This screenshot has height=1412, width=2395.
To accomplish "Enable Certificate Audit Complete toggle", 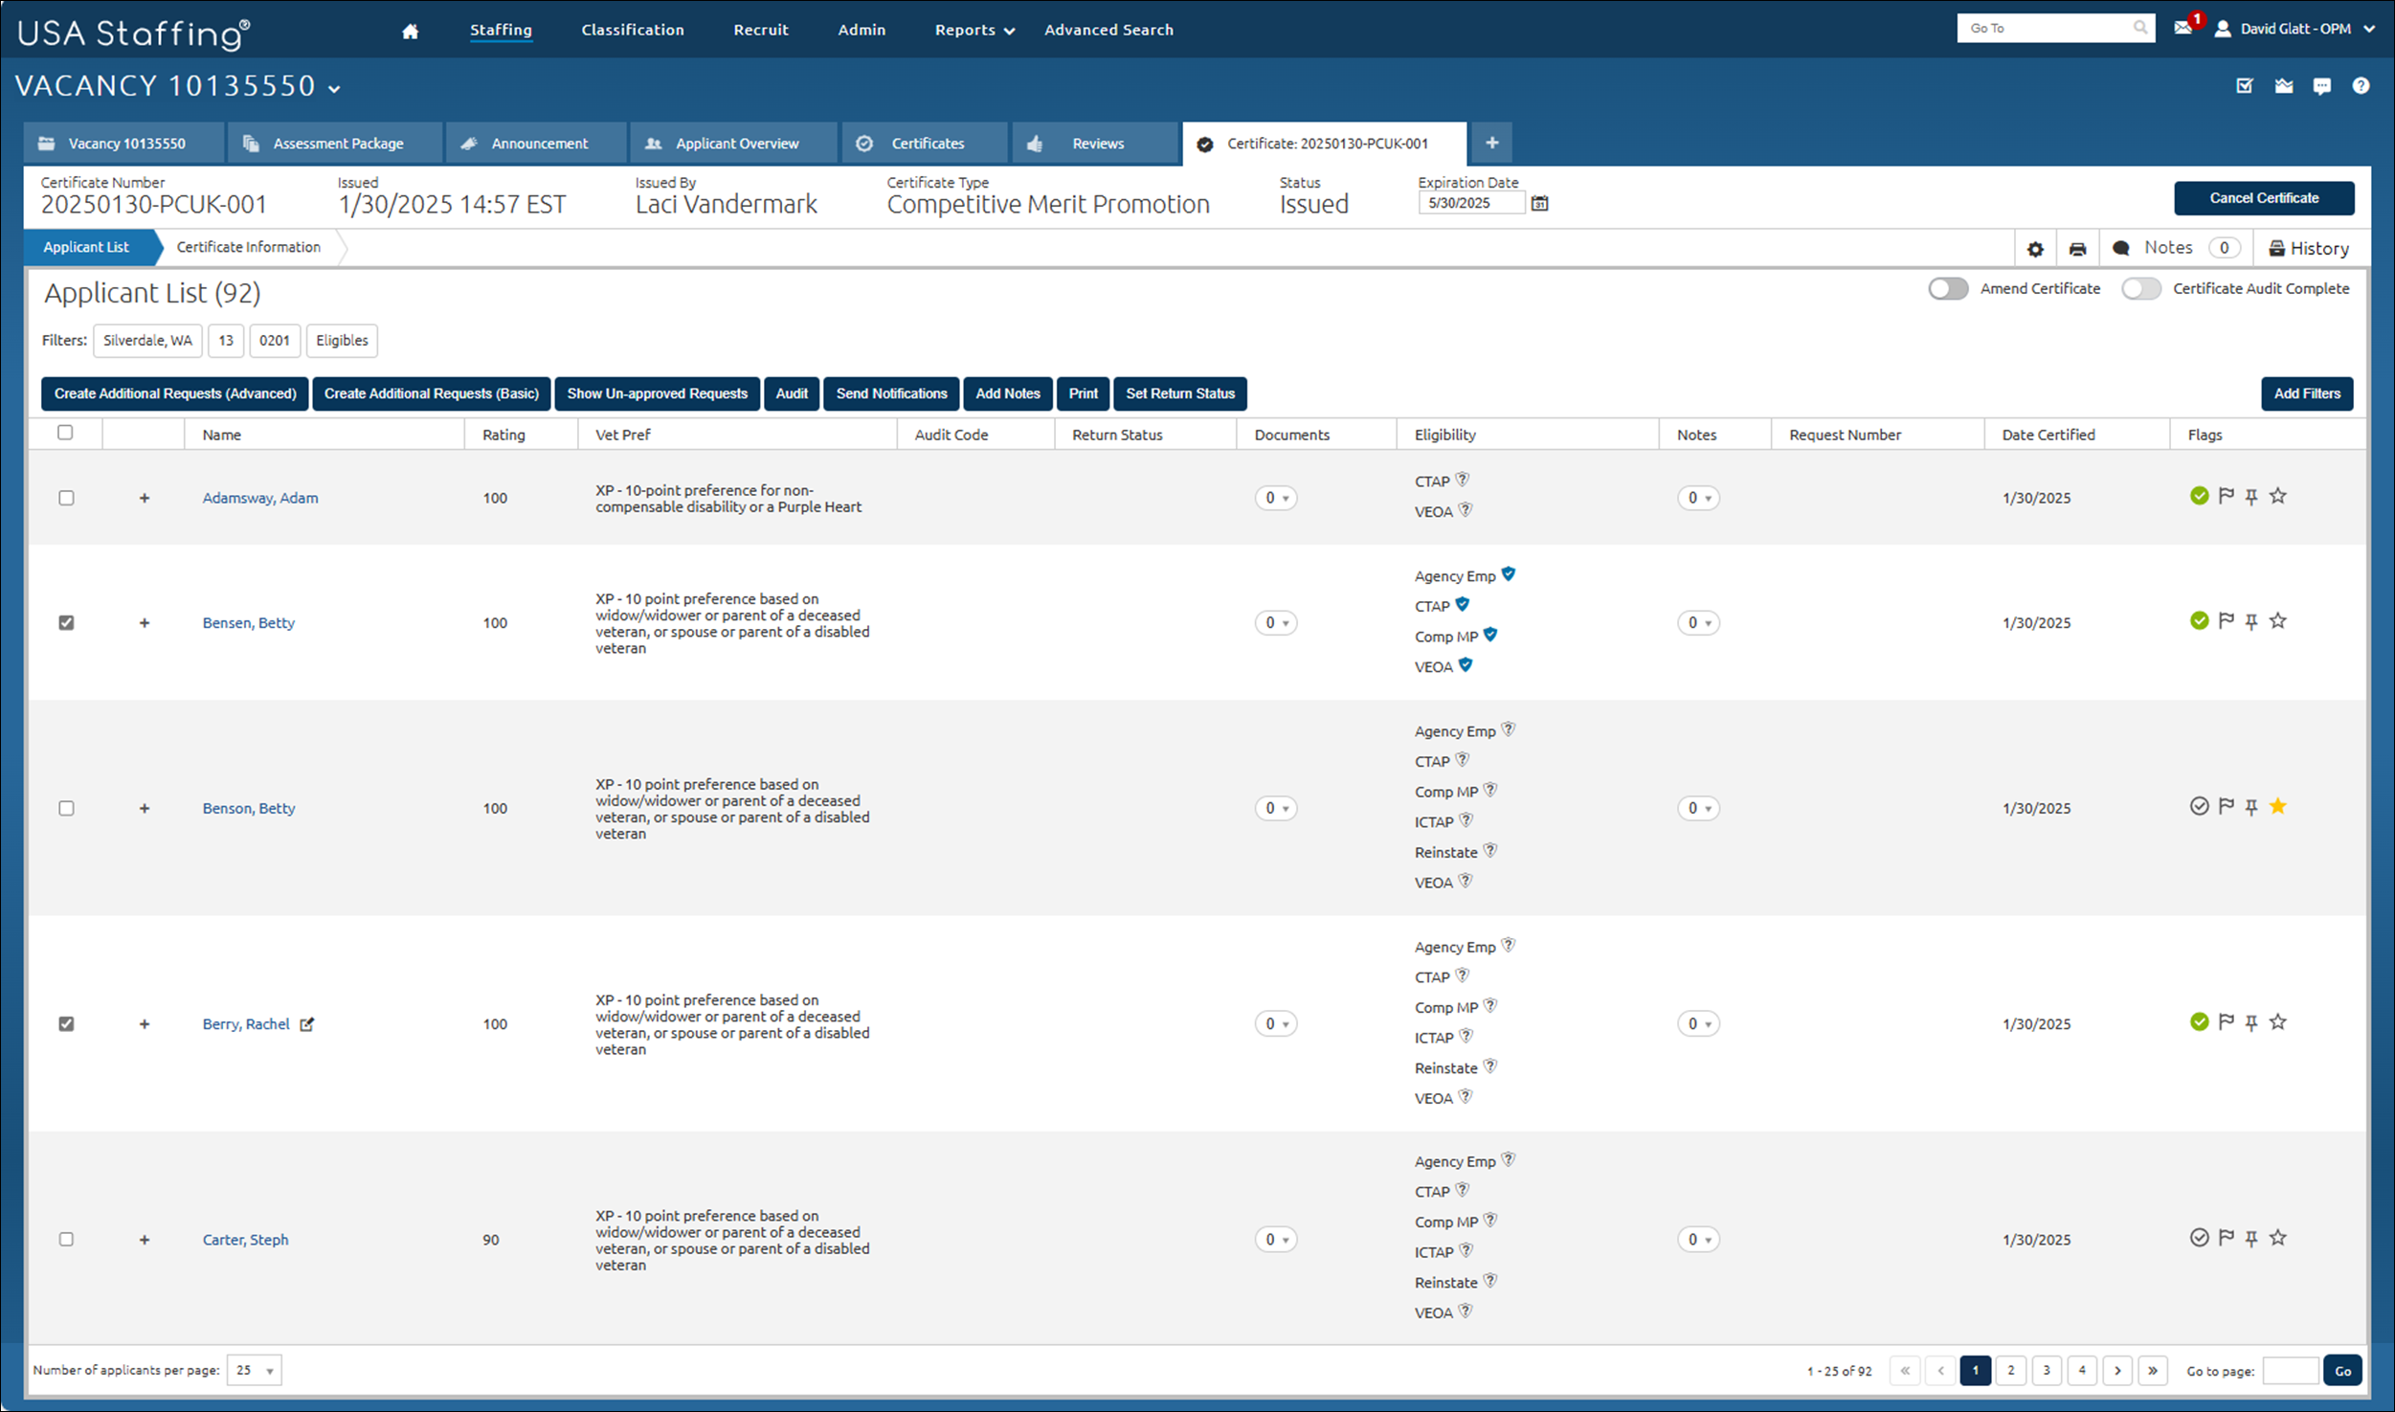I will (x=2141, y=288).
